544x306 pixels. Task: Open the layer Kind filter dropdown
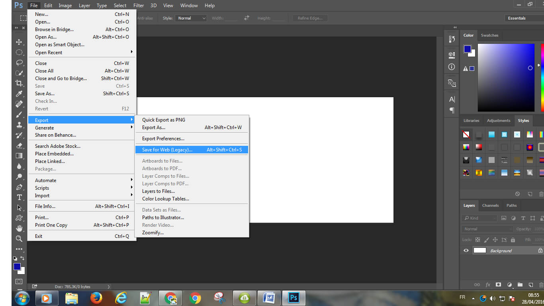click(x=479, y=218)
